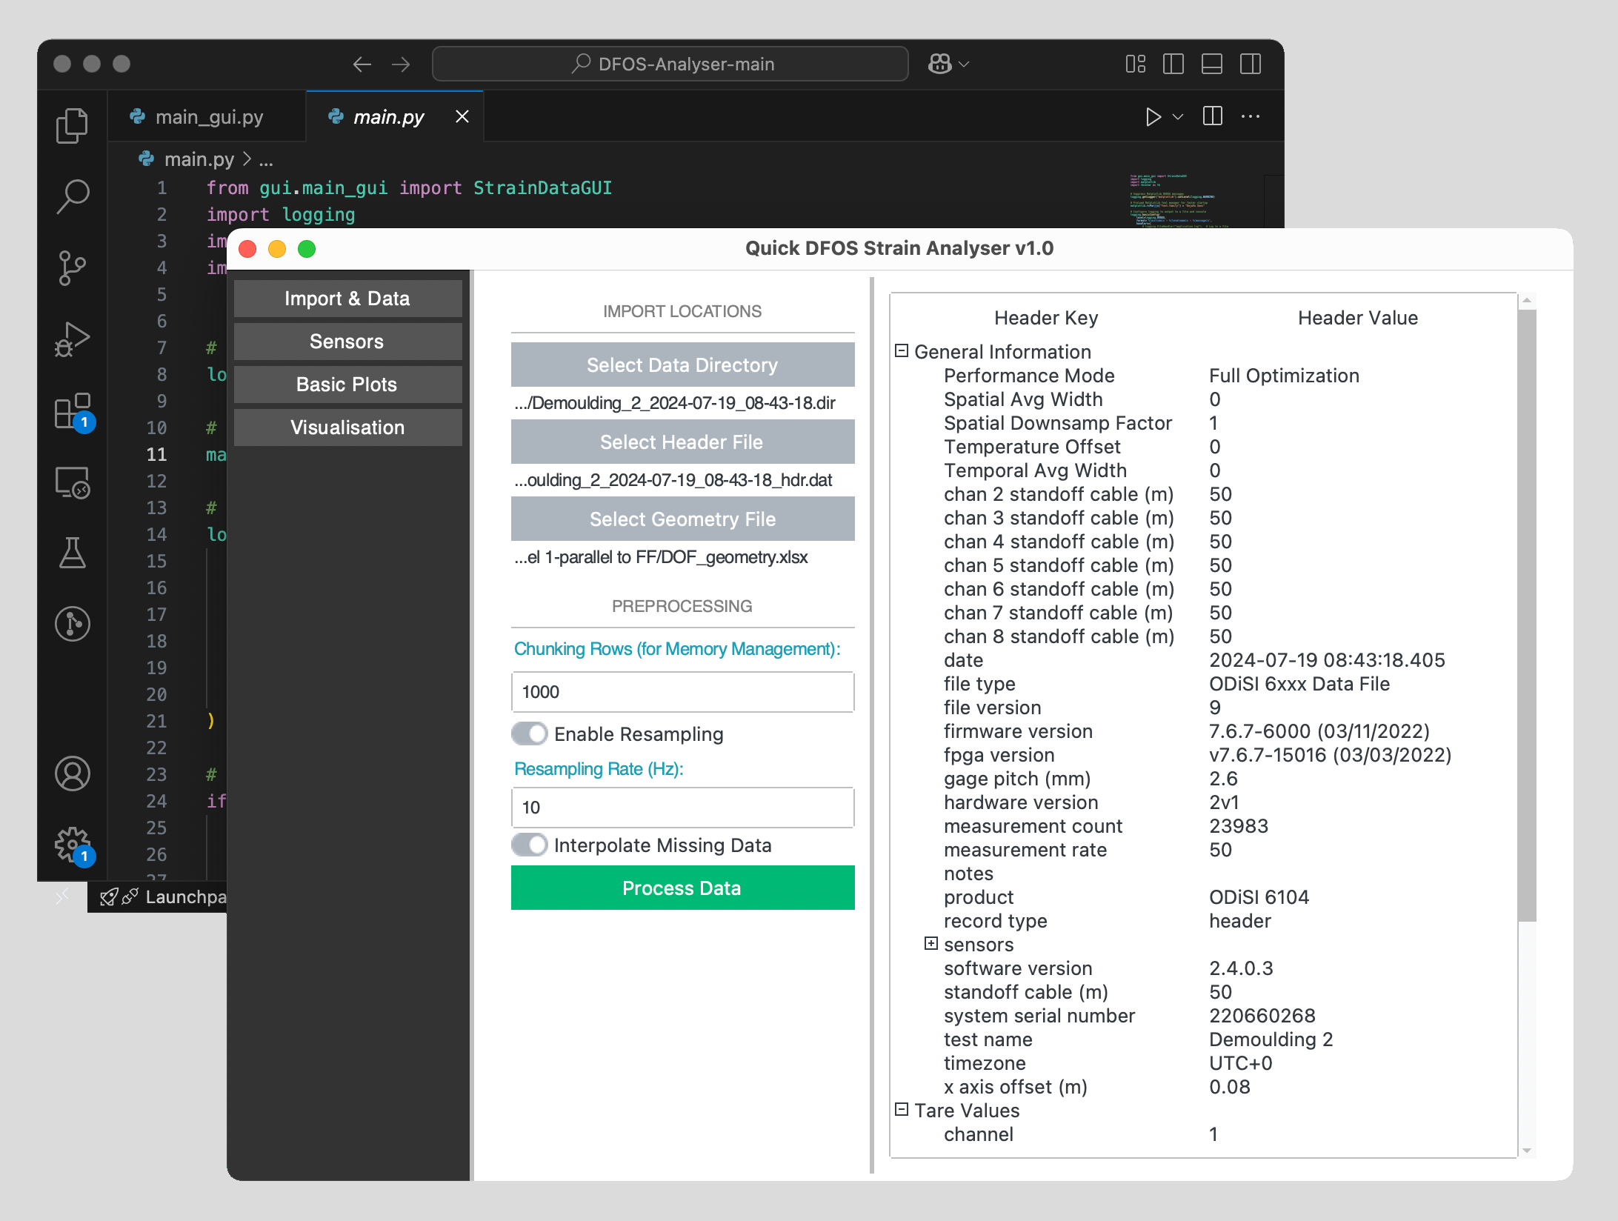This screenshot has height=1221, width=1618.
Task: Click the Process Data button
Action: pos(682,888)
